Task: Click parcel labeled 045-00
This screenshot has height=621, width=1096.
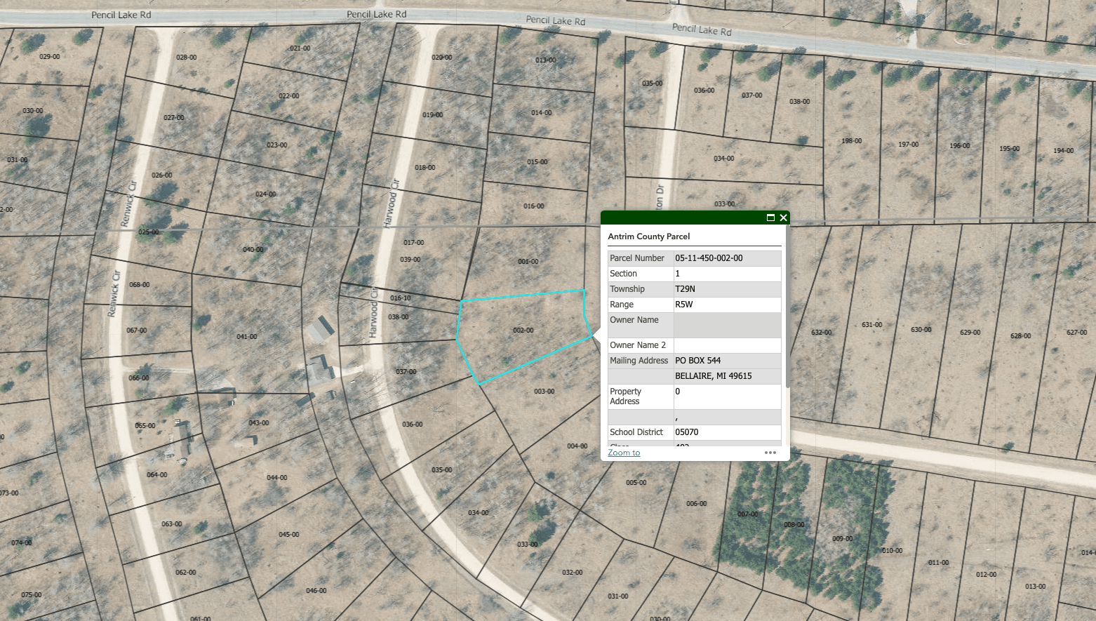Action: point(288,535)
